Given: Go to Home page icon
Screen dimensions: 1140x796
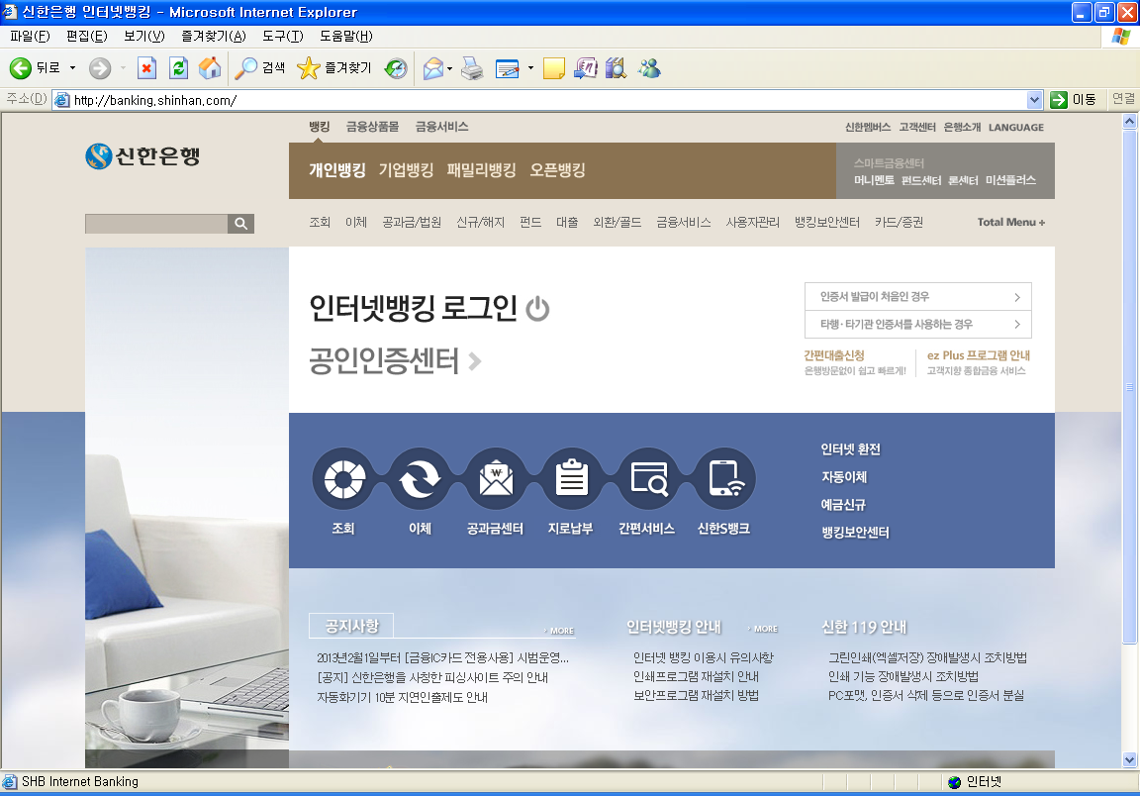Looking at the screenshot, I should point(210,68).
